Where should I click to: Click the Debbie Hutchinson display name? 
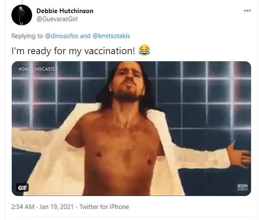(65, 11)
